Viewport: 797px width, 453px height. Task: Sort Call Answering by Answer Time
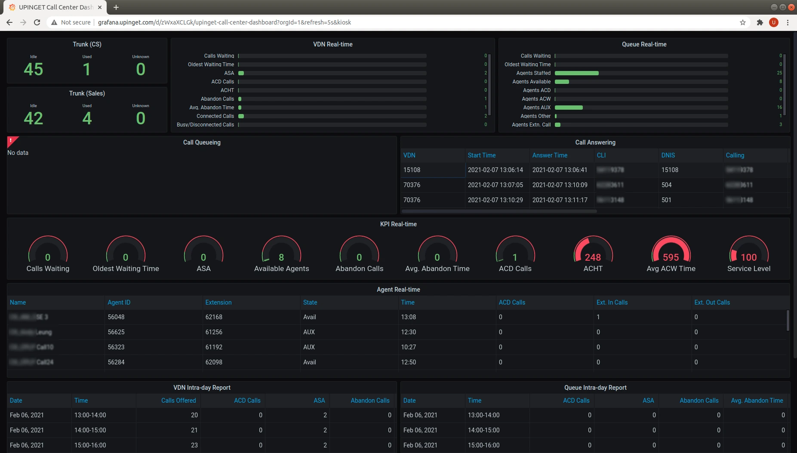550,155
